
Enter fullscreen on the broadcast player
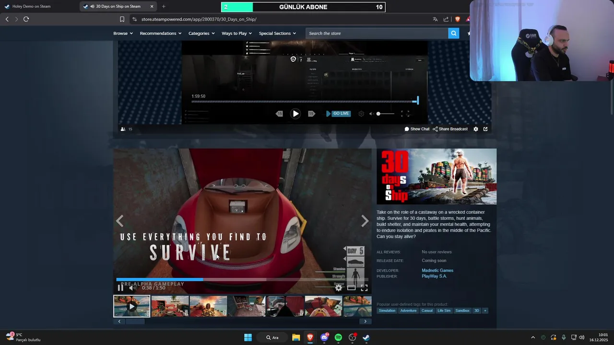coord(405,114)
